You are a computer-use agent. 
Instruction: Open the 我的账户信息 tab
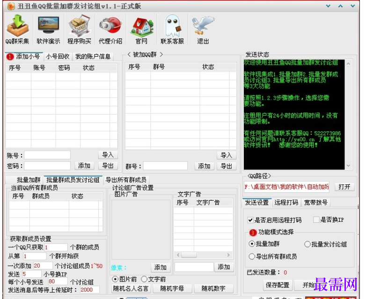pyautogui.click(x=93, y=57)
